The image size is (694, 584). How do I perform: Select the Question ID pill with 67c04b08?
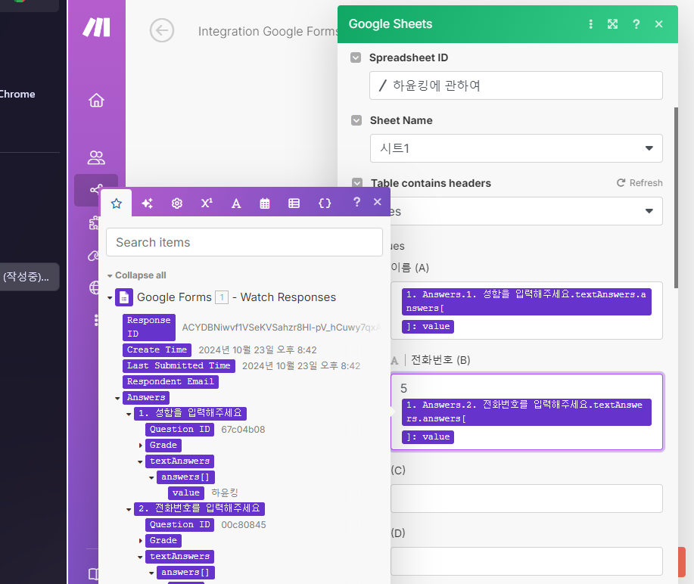[x=179, y=430]
